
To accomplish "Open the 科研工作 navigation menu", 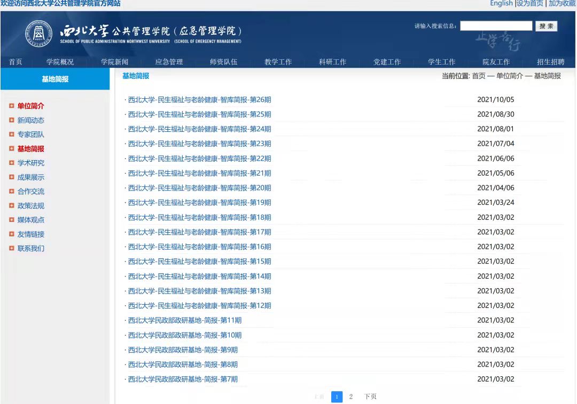I will [332, 62].
